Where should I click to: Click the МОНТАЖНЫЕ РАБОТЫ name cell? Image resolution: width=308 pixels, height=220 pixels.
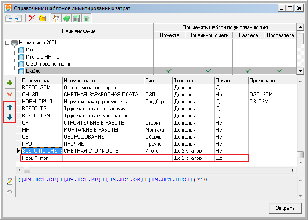[x=103, y=130]
